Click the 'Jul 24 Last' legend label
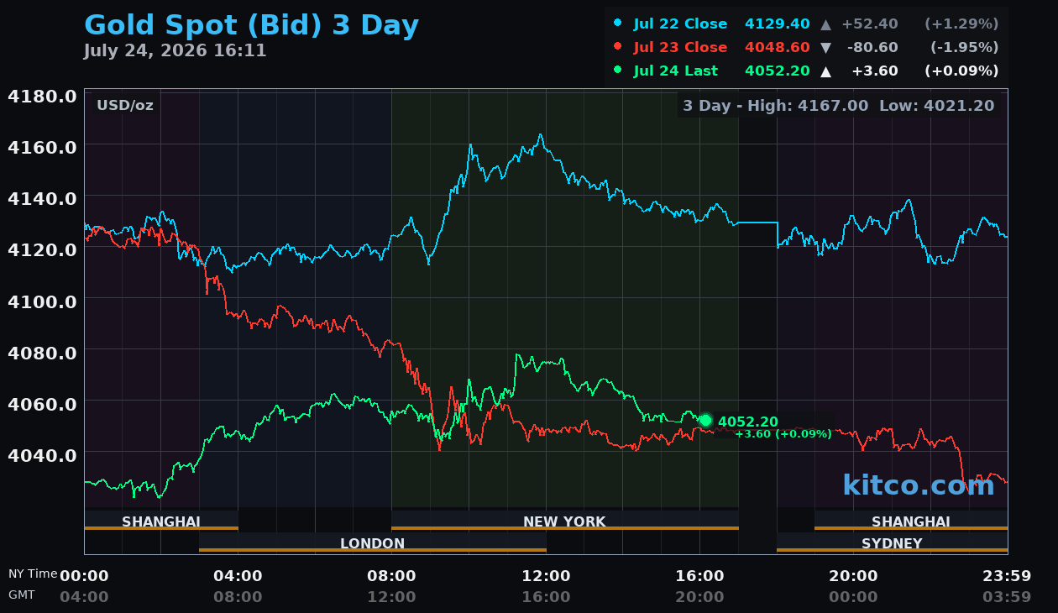Screen dimensions: 1058x613 [676, 71]
